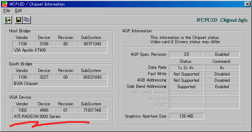Click Fast Write Disabled command field

[222, 74]
